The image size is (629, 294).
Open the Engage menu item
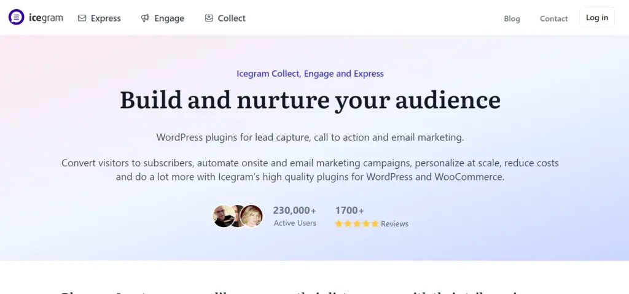point(162,18)
